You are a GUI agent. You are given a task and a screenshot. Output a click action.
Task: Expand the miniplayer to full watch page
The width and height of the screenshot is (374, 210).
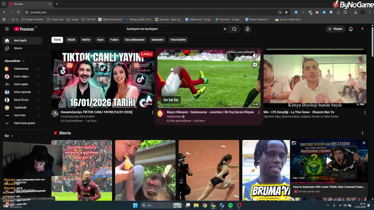(294, 143)
